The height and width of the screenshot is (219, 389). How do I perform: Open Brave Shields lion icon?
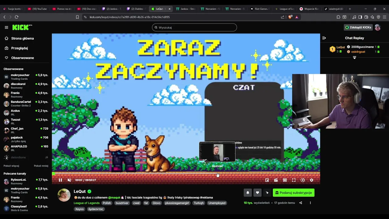point(290,17)
